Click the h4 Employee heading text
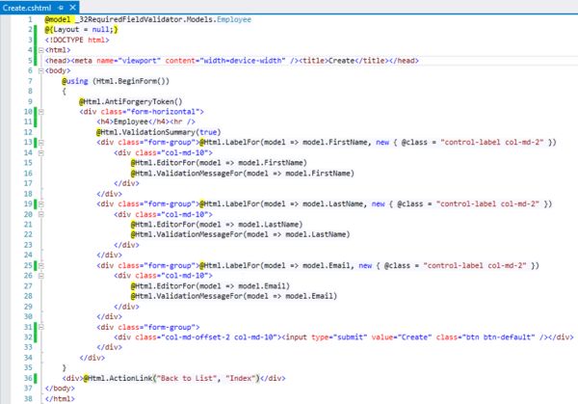This screenshot has height=404, width=578. coord(130,121)
